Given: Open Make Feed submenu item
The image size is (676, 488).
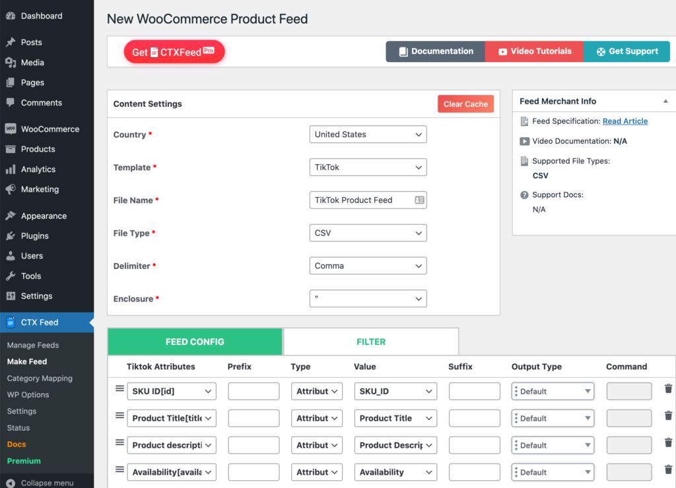Looking at the screenshot, I should 26,361.
